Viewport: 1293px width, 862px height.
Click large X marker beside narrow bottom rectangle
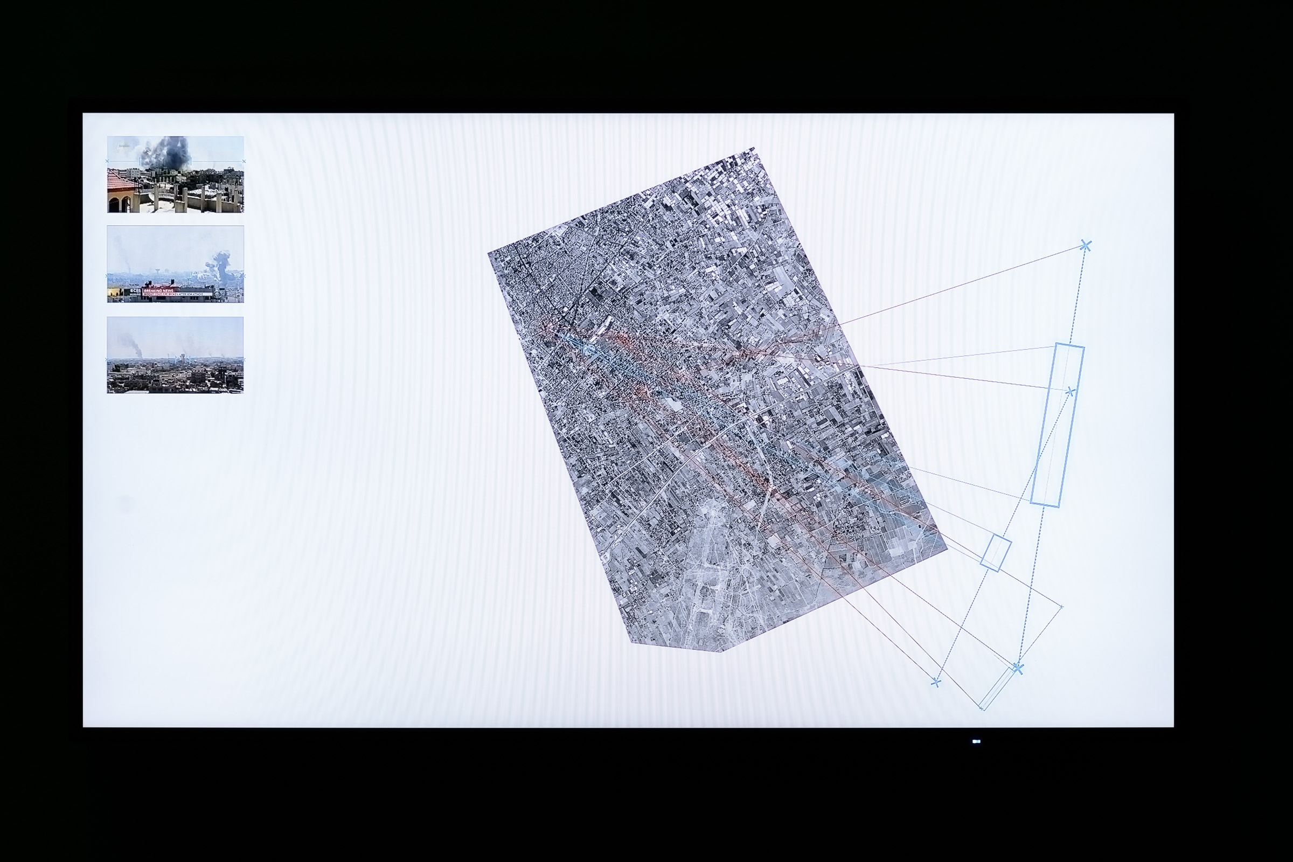[1018, 669]
